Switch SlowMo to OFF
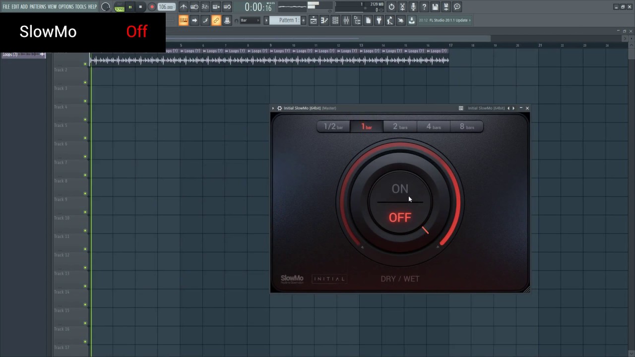Image resolution: width=635 pixels, height=357 pixels. 400,217
